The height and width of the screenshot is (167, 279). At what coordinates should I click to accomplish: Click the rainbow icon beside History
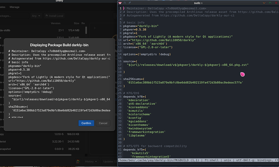[78, 161]
